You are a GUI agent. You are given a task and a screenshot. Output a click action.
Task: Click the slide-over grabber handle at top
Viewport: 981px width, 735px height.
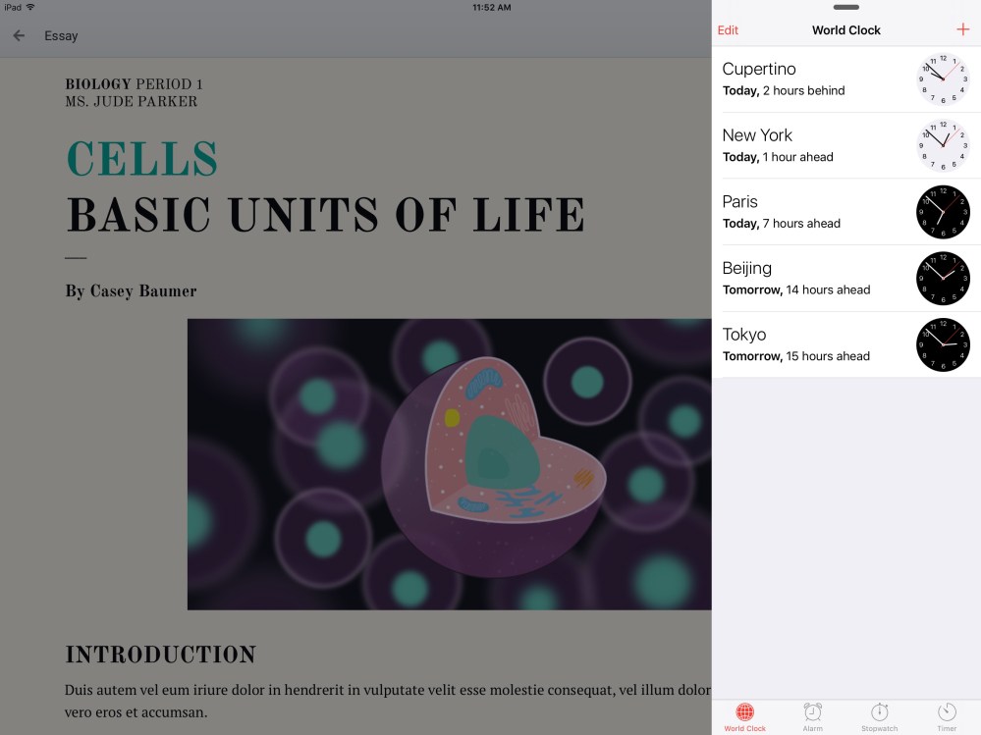(845, 8)
